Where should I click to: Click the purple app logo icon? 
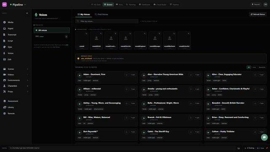click(5, 5)
